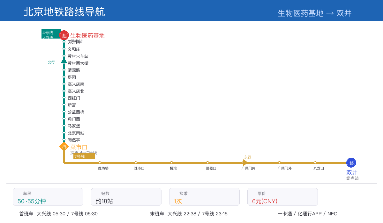The image size is (383, 223).
Task: Select the 珠市口 station dot
Action: tap(136, 163)
